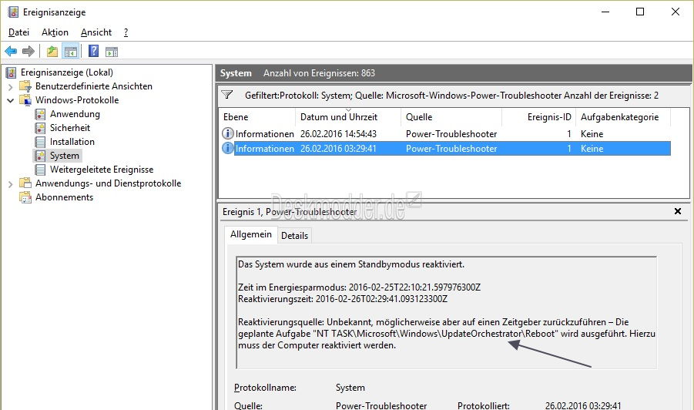The height and width of the screenshot is (410, 694).
Task: Select Anwendungs- und Dienstprotokolle label
Action: [108, 183]
